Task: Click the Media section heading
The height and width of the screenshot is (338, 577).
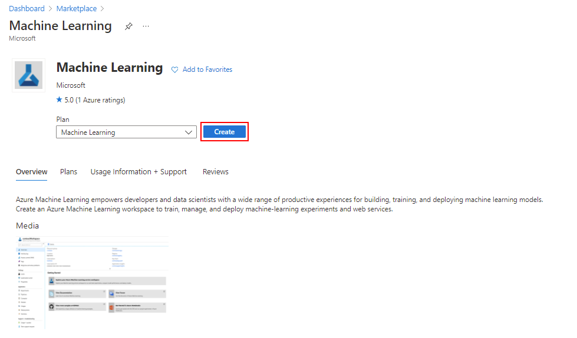Action: (x=27, y=226)
